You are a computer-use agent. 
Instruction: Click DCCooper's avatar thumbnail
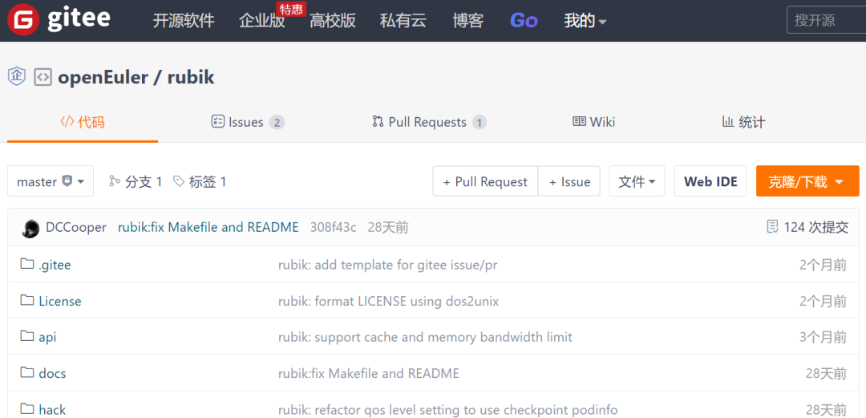30,228
